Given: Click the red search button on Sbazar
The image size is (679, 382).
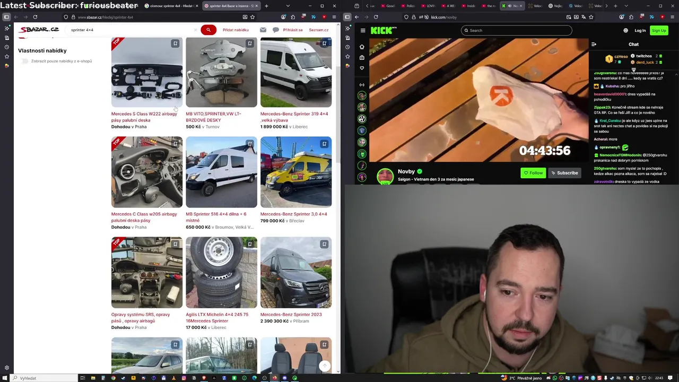Looking at the screenshot, I should [x=208, y=30].
